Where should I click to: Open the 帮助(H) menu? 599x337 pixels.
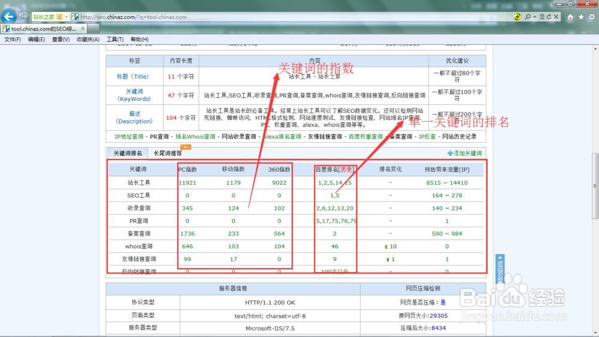(x=140, y=40)
